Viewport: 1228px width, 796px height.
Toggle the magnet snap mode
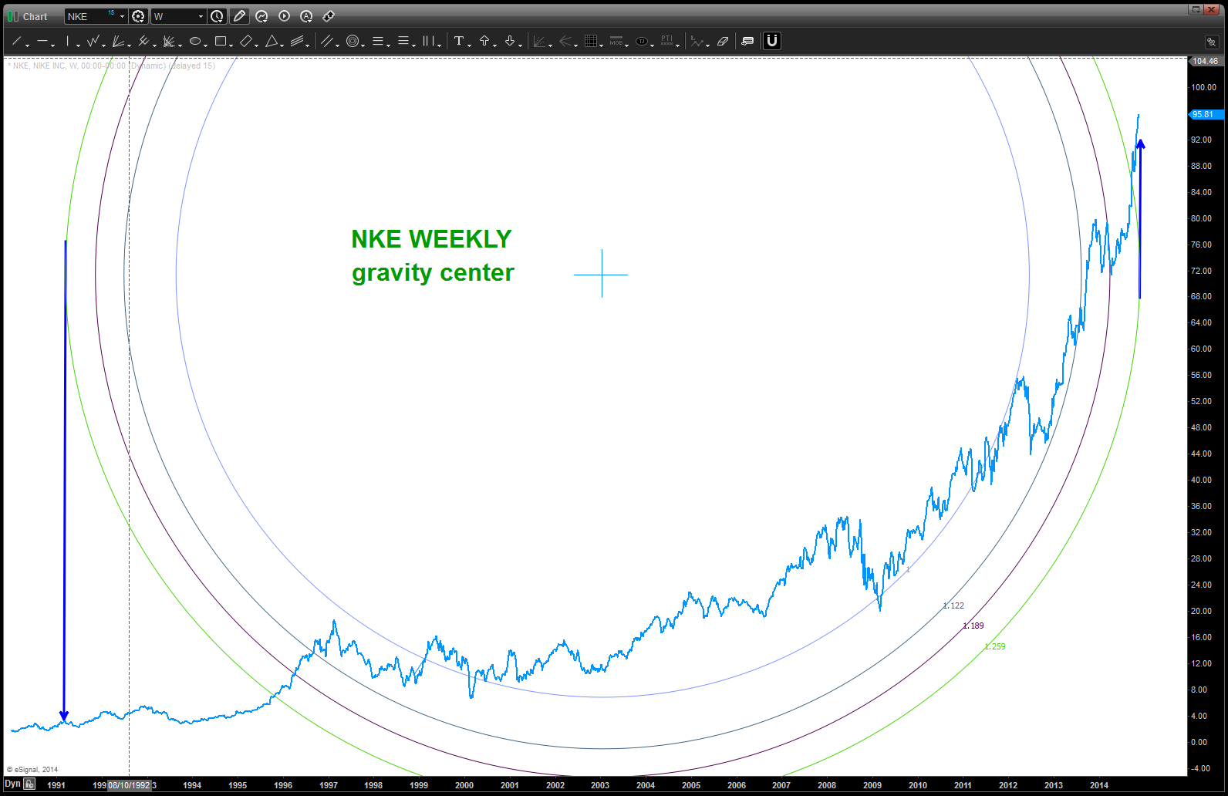tap(772, 41)
